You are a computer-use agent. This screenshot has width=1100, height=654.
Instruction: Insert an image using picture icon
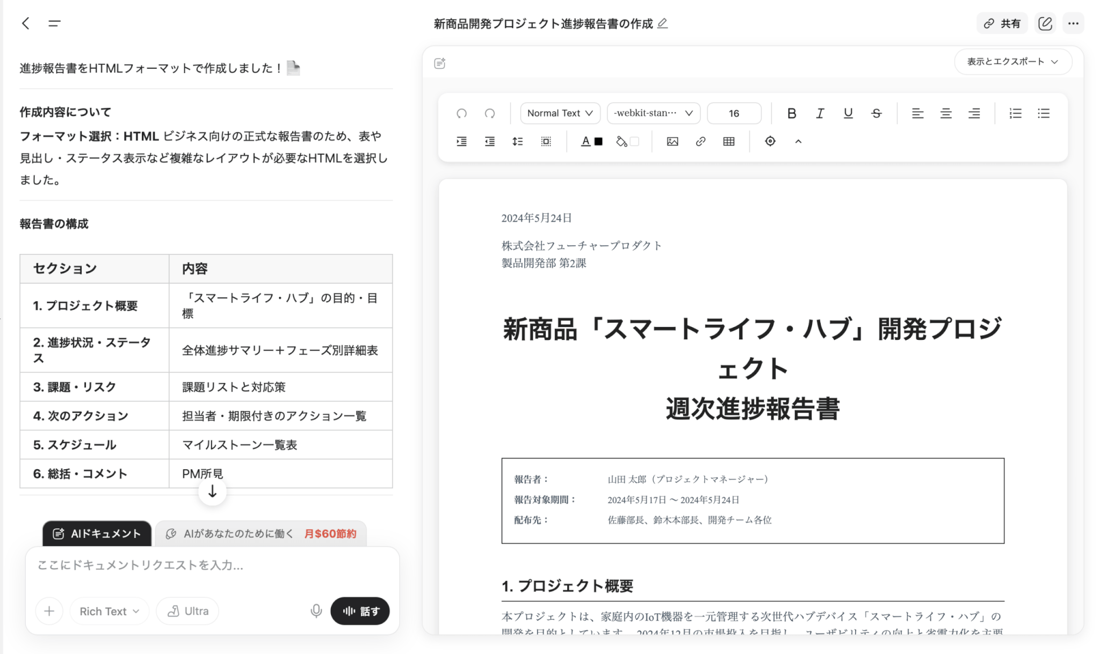[672, 142]
